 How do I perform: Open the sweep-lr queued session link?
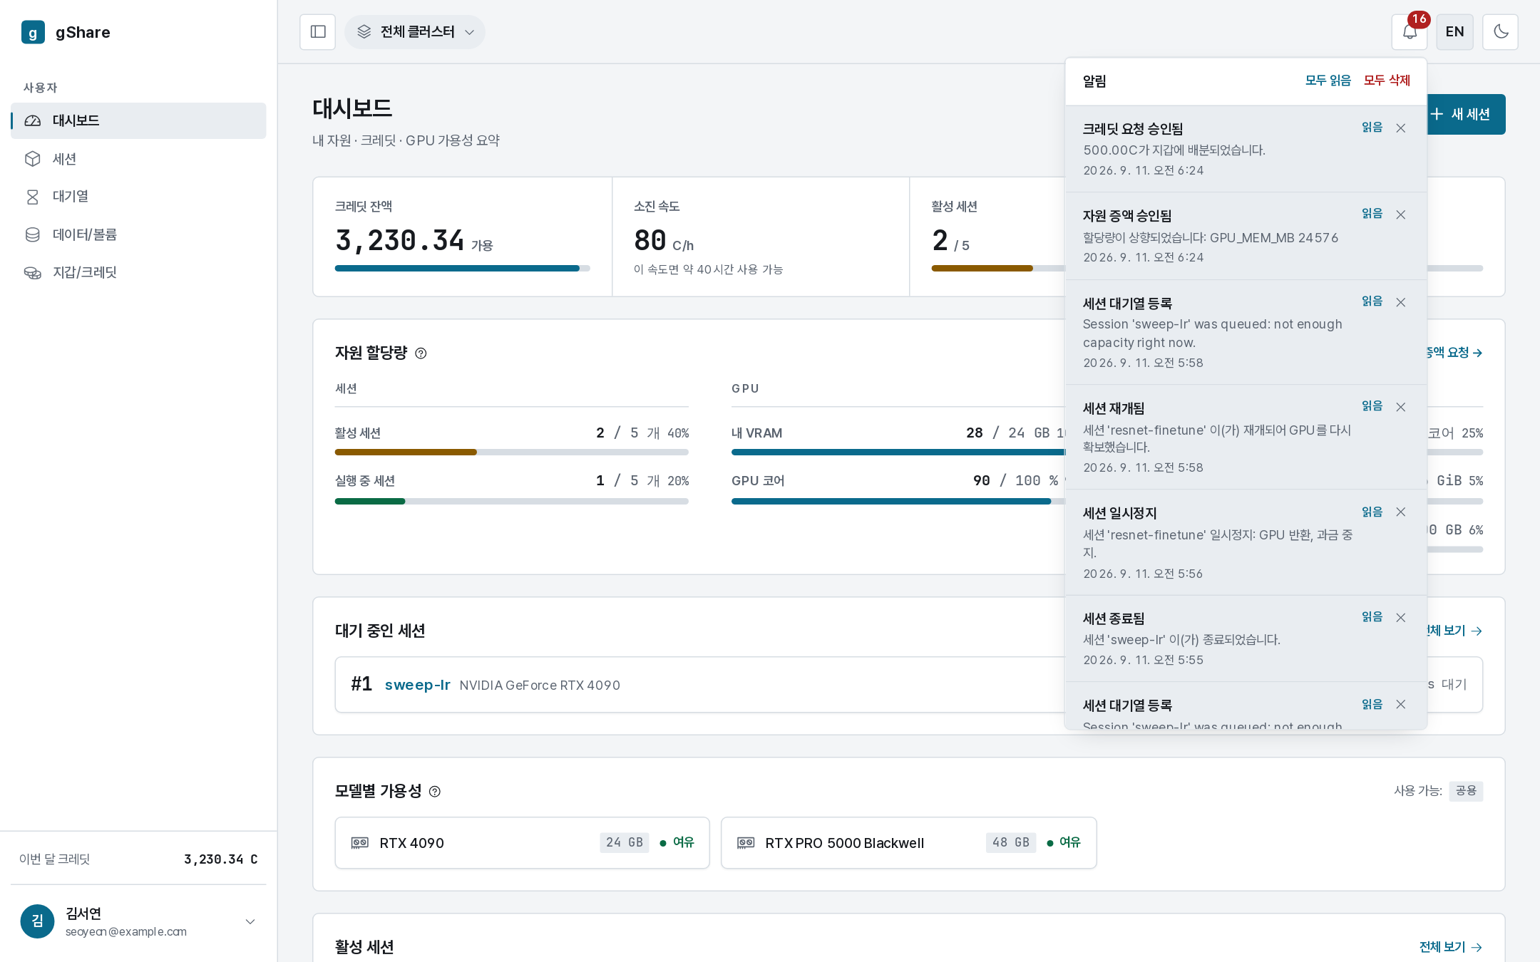pos(417,685)
